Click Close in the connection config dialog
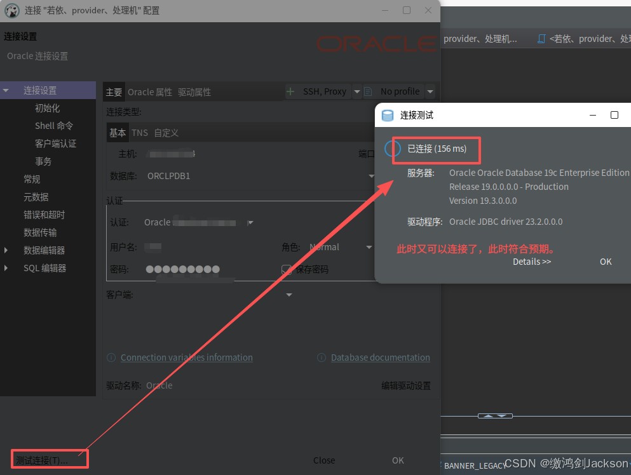Screen dimensions: 631x475 coord(324,460)
